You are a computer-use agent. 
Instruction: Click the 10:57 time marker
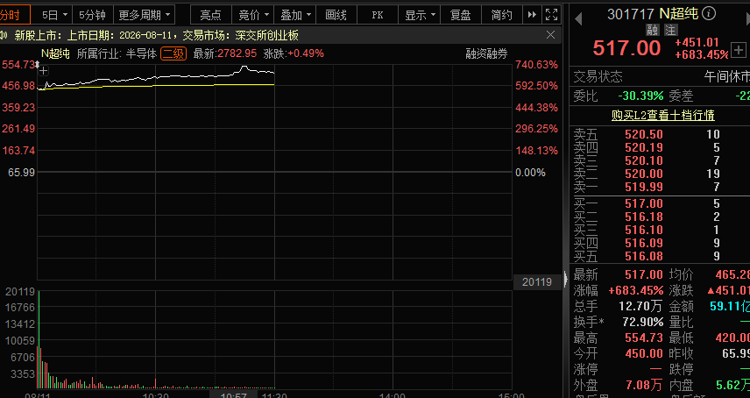pos(233,394)
